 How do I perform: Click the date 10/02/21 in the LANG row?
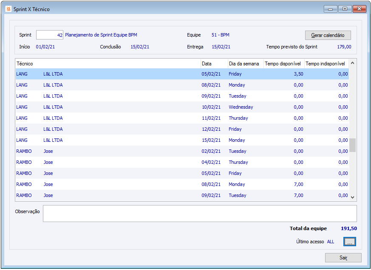211,107
